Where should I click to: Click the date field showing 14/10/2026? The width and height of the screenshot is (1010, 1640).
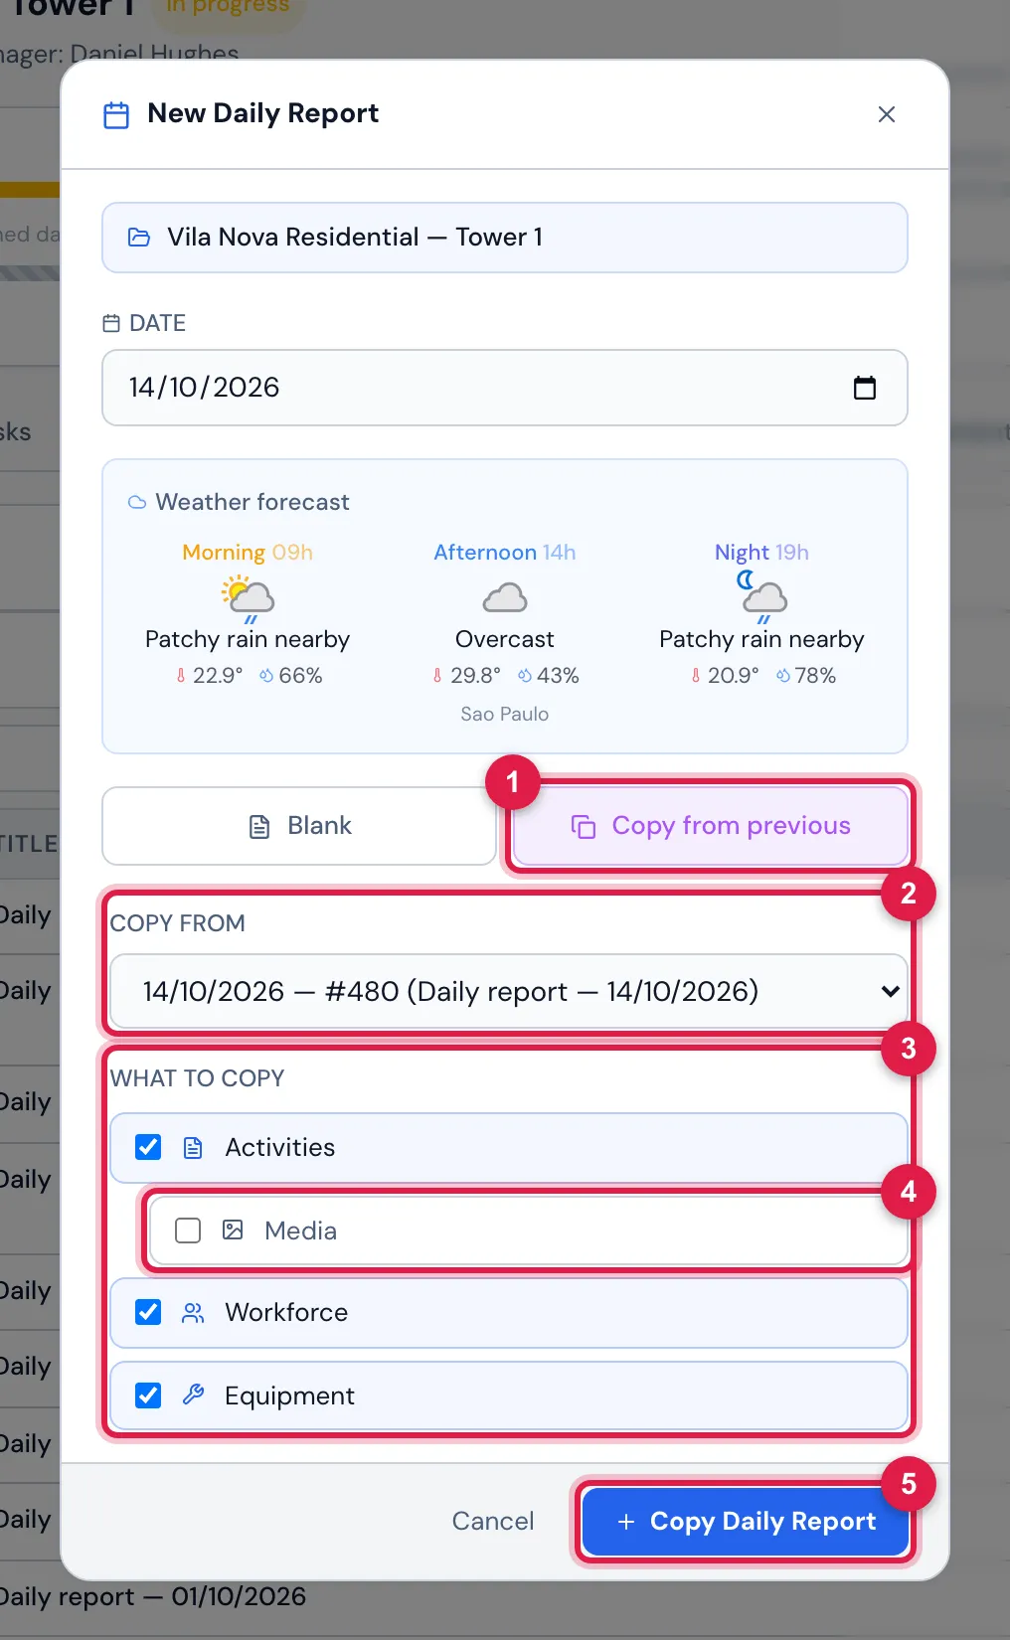pyautogui.click(x=505, y=388)
